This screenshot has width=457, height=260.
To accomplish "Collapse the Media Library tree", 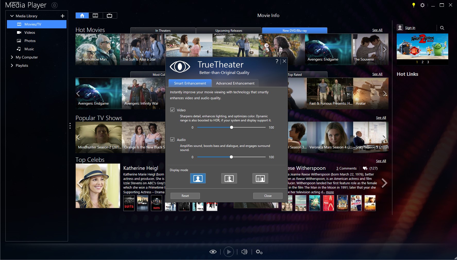I will pos(12,16).
